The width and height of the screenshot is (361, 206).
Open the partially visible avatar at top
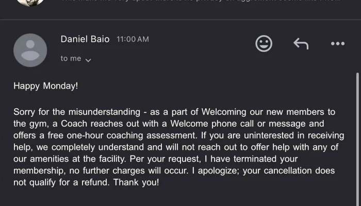coord(30,3)
